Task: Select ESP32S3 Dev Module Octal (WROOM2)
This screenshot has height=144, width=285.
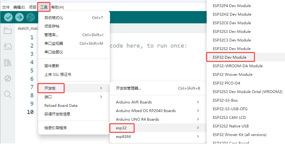Action: point(246,92)
